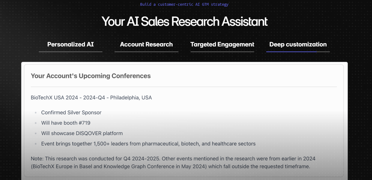Click the underline beneath Targeted Engagement
The width and height of the screenshot is (372, 180).
click(x=222, y=52)
